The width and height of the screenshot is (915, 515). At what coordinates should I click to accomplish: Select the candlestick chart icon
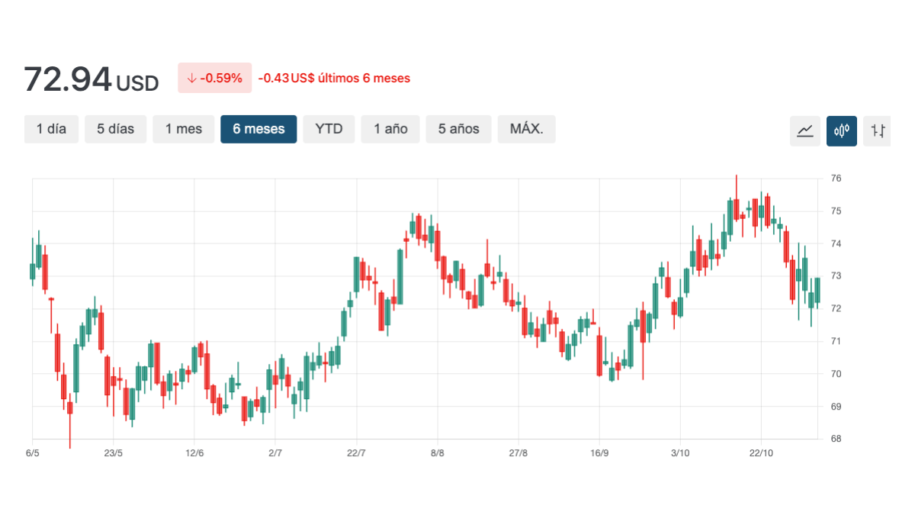(842, 130)
